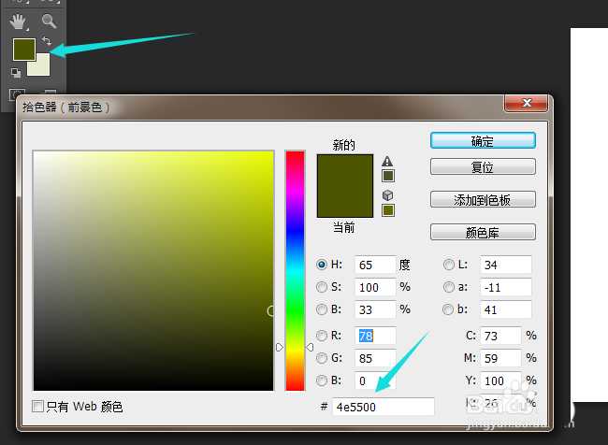Click the web-safe color swatch below cube
This screenshot has width=608, height=445.
point(388,210)
